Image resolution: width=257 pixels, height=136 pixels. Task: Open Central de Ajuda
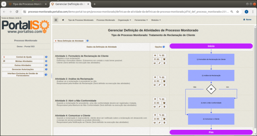[x=23, y=57]
